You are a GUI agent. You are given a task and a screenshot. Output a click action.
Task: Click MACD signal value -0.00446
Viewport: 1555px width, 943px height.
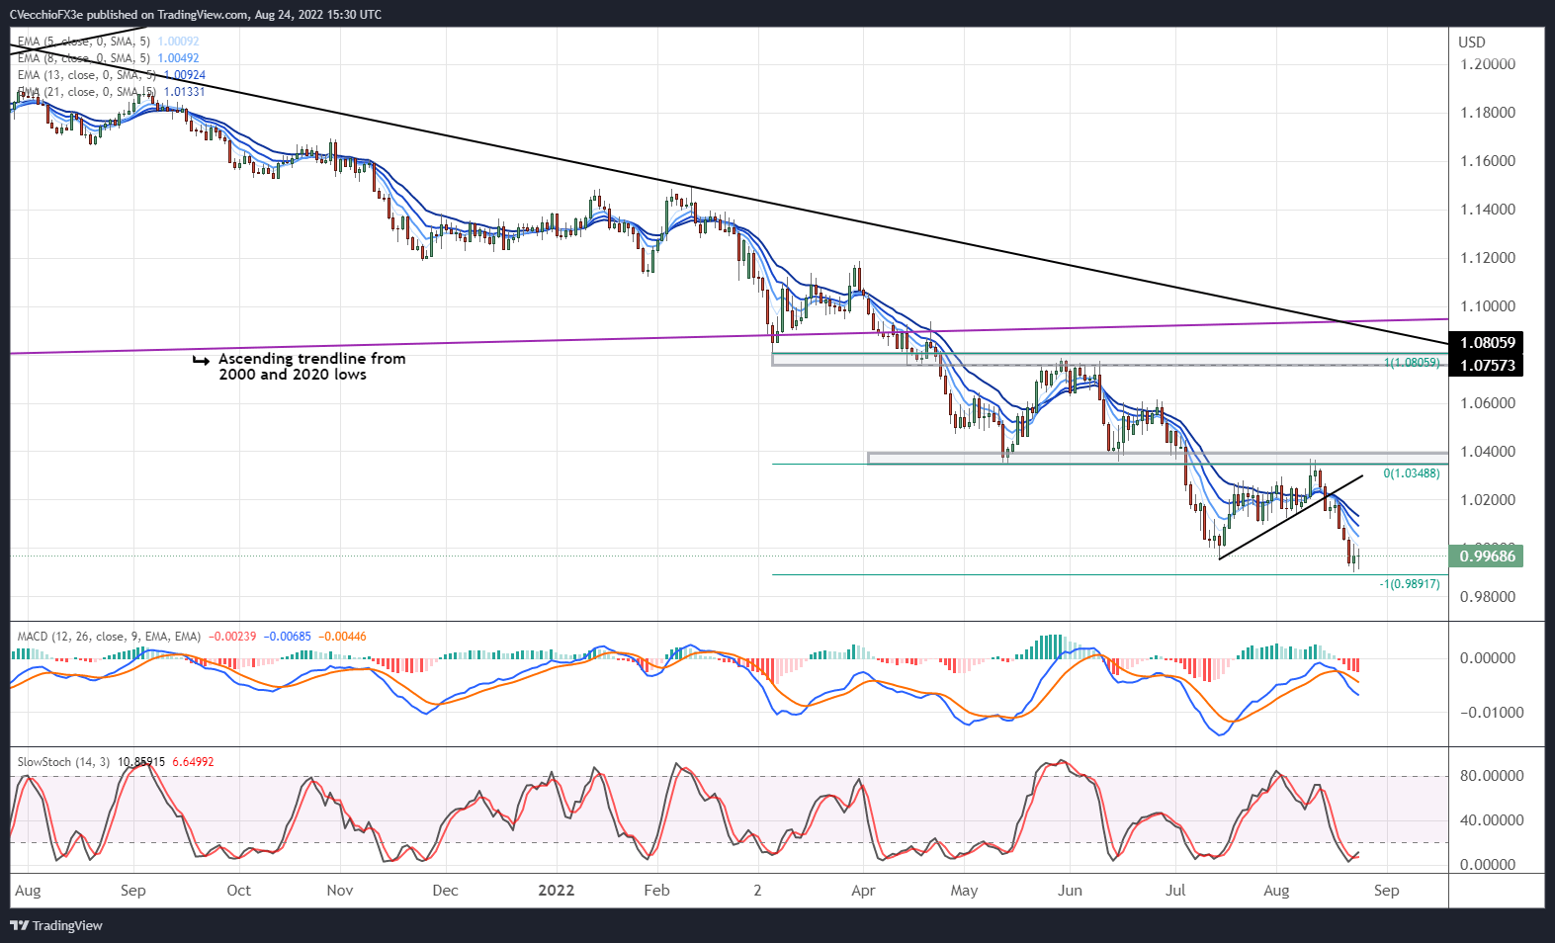pyautogui.click(x=343, y=637)
